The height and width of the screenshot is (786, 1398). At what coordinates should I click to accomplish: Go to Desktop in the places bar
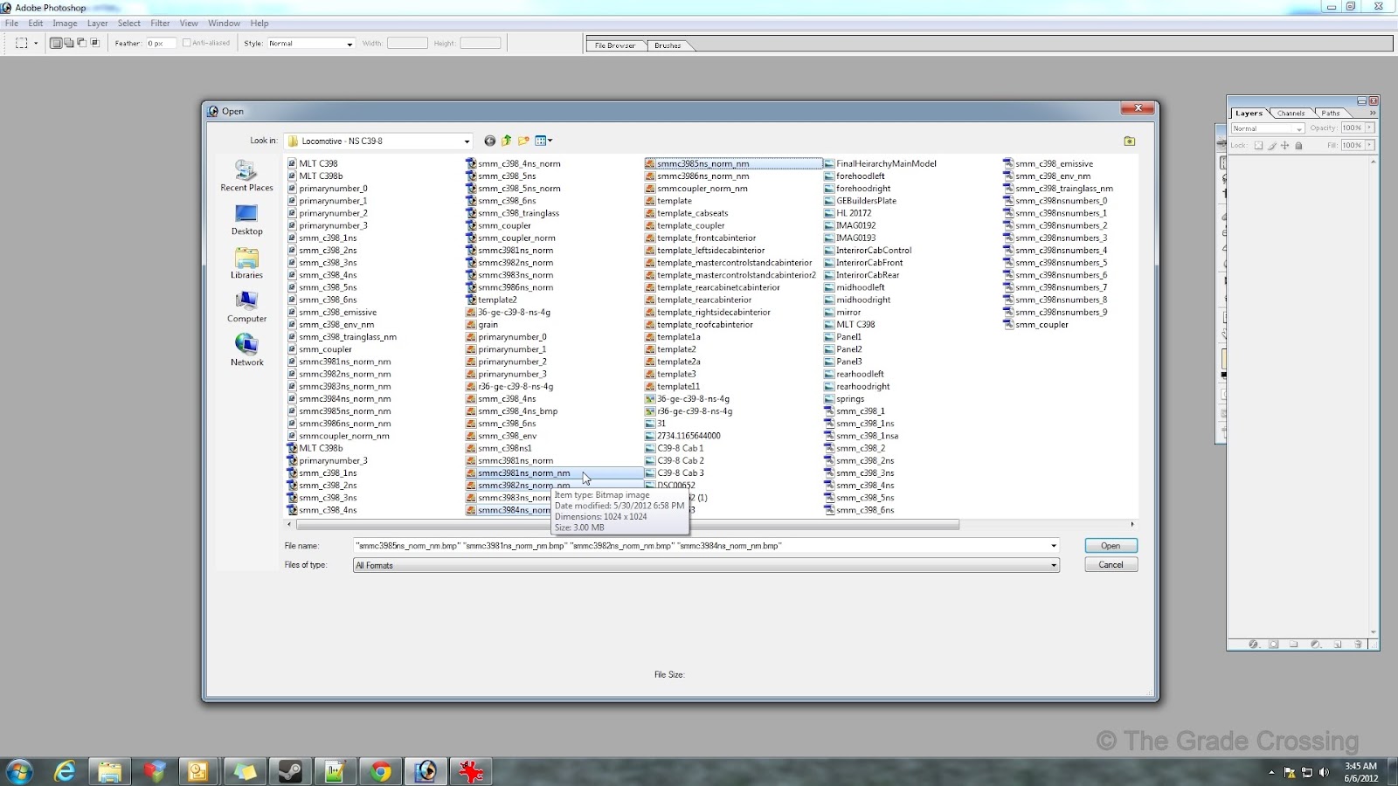pos(246,220)
